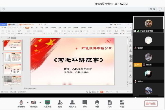Open the Chat icon

[85, 103]
